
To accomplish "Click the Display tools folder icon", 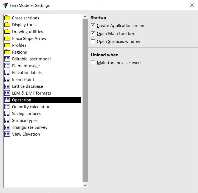I will pos(7,25).
